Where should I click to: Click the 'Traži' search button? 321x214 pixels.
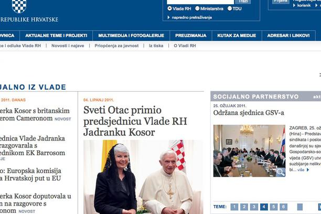pyautogui.click(x=243, y=2)
